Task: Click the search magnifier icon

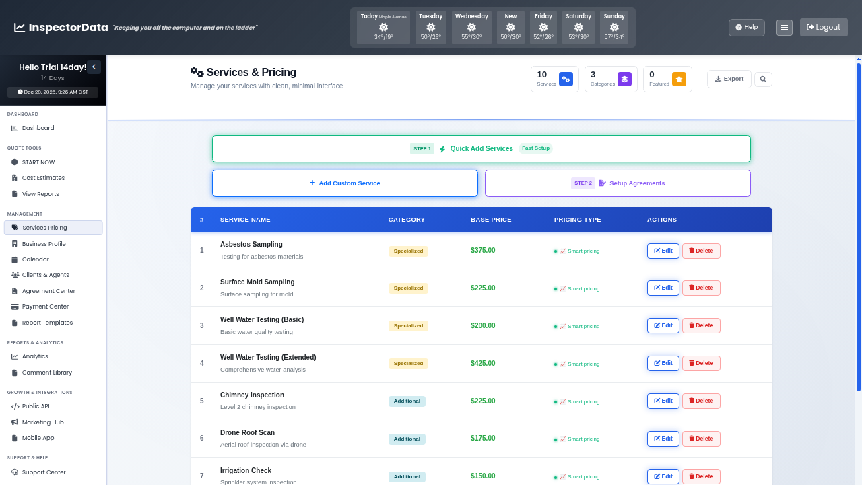Action: pyautogui.click(x=763, y=79)
